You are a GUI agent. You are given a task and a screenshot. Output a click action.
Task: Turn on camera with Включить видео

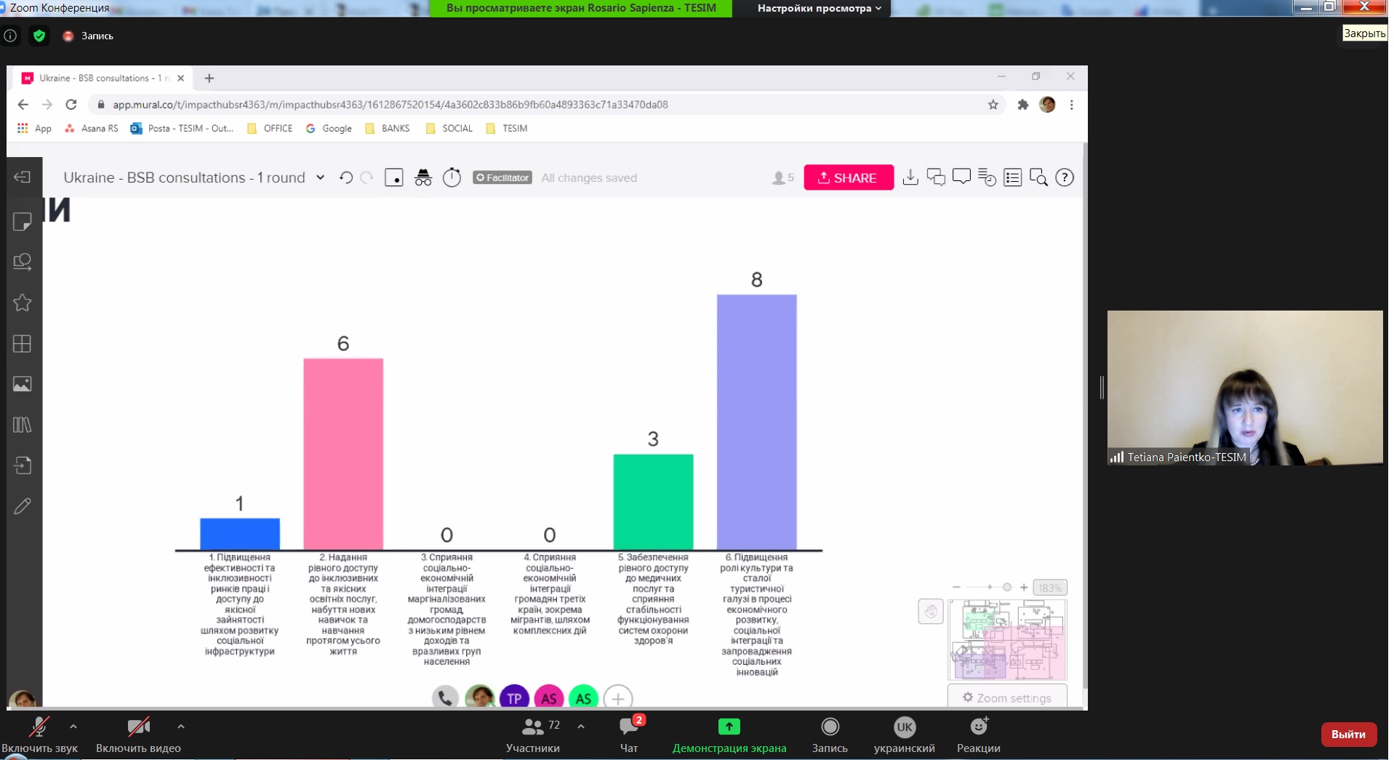point(138,735)
